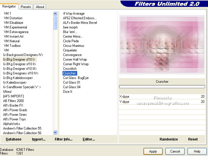Select VM Distortion category
208x156 pixels.
pyautogui.click(x=13, y=18)
